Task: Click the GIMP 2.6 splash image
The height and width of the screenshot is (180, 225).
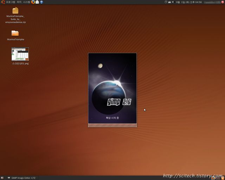Action: tap(112, 88)
